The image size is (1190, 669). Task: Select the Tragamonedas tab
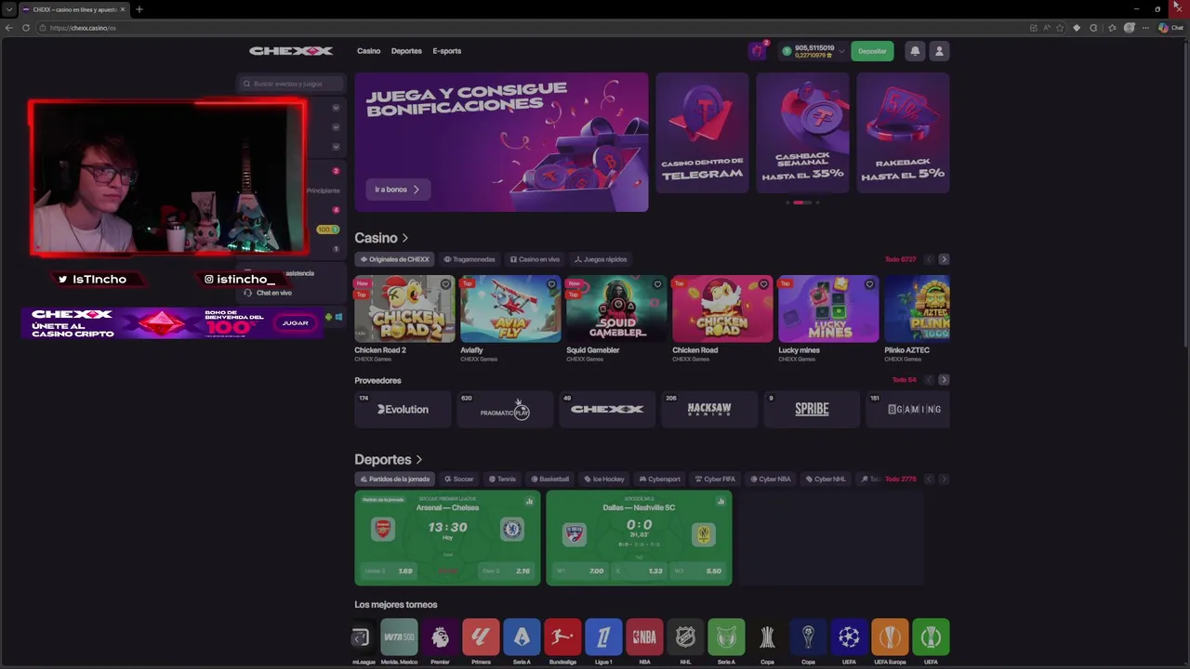[469, 259]
